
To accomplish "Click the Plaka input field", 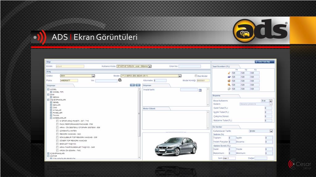I will coord(69,81).
